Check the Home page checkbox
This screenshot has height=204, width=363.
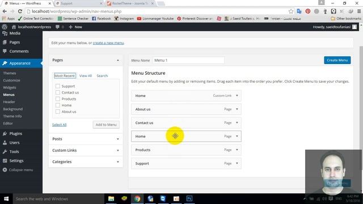[58, 105]
